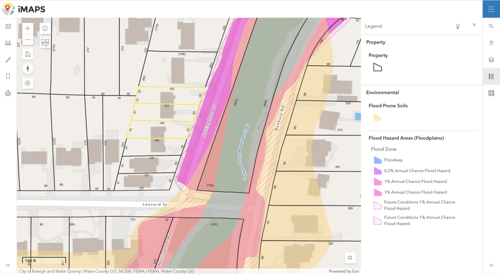500x274 pixels.
Task: Open the property search panel
Action: coord(491,26)
